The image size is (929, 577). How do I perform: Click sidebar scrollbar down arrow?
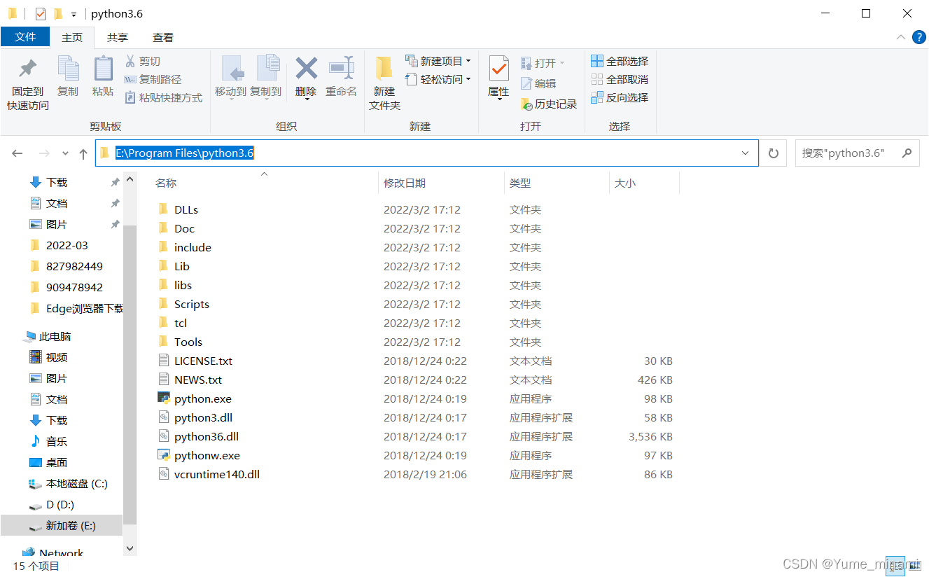[x=130, y=548]
